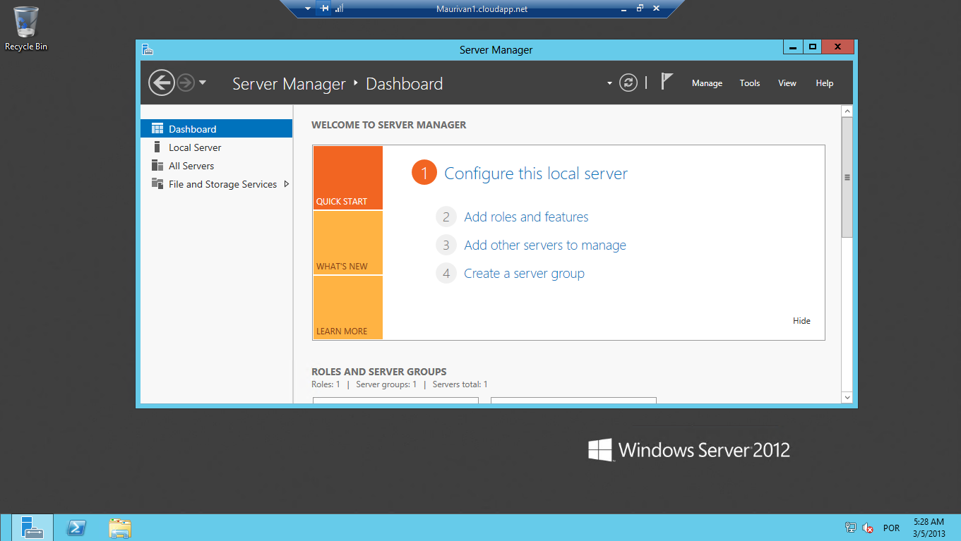
Task: Expand File and Storage Services arrow
Action: [x=286, y=184]
